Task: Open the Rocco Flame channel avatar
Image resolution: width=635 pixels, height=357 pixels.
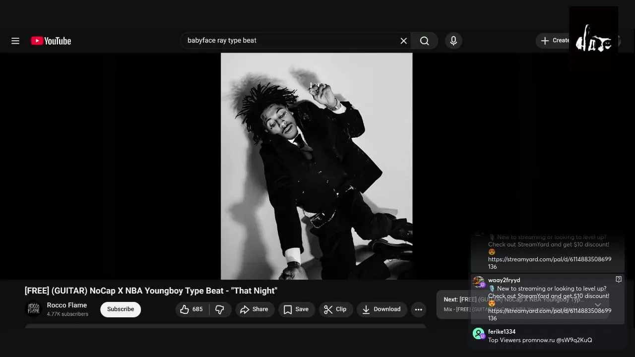Action: pos(34,309)
